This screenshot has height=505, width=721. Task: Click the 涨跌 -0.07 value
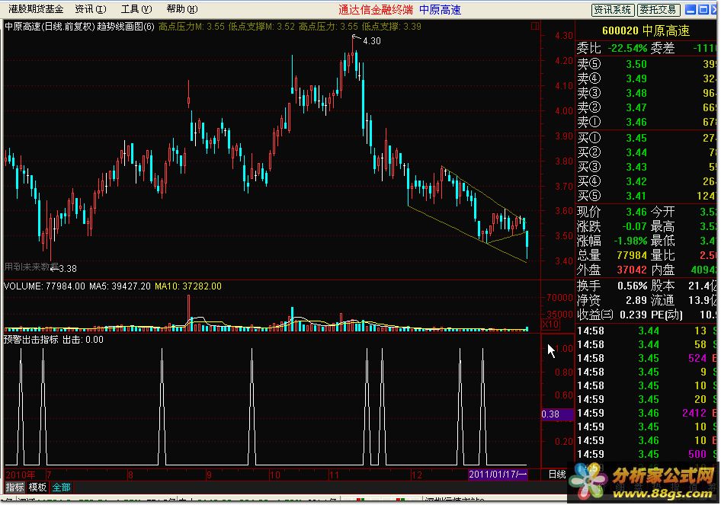[x=635, y=226]
